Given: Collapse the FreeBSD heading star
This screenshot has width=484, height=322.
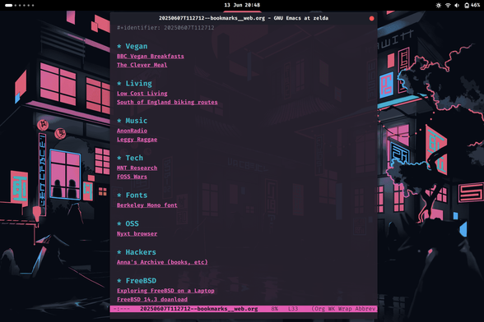Looking at the screenshot, I should [x=119, y=281].
